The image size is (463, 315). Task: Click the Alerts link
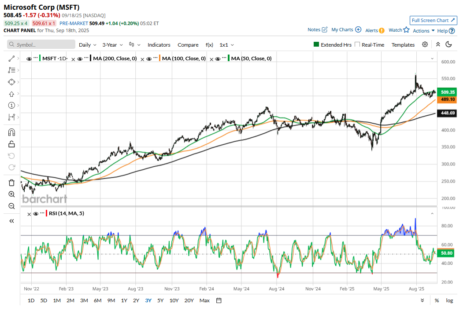(371, 30)
